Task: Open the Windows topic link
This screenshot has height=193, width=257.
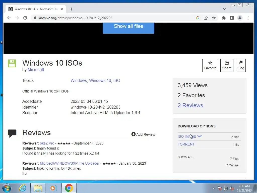Action: 79,81
